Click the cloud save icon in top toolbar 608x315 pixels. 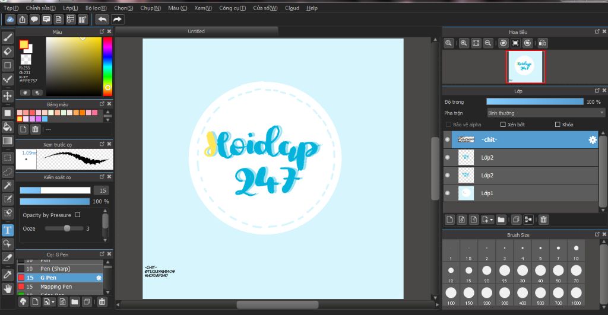[x=10, y=19]
